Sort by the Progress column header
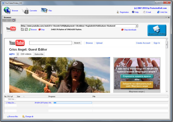The width and height of the screenshot is (173, 122). [70, 97]
